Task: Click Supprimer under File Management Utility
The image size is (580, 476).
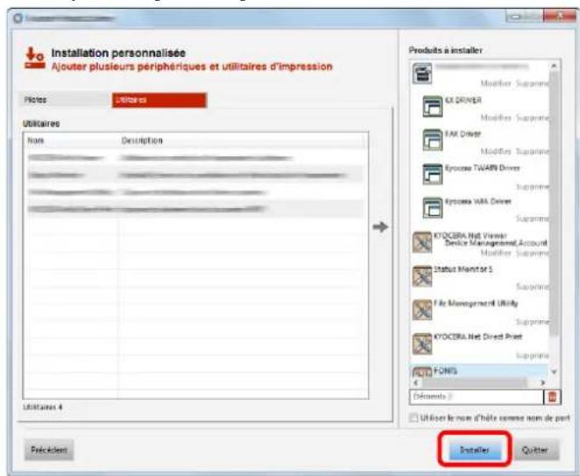Action: pyautogui.click(x=533, y=322)
